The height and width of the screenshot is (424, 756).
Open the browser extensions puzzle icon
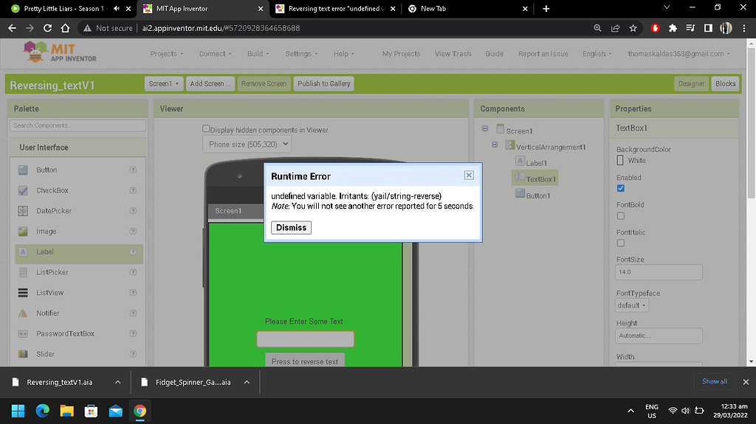click(x=673, y=28)
